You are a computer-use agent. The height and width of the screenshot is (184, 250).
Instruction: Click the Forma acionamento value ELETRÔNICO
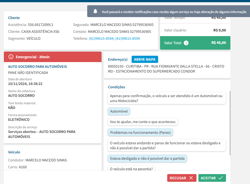tap(19, 119)
